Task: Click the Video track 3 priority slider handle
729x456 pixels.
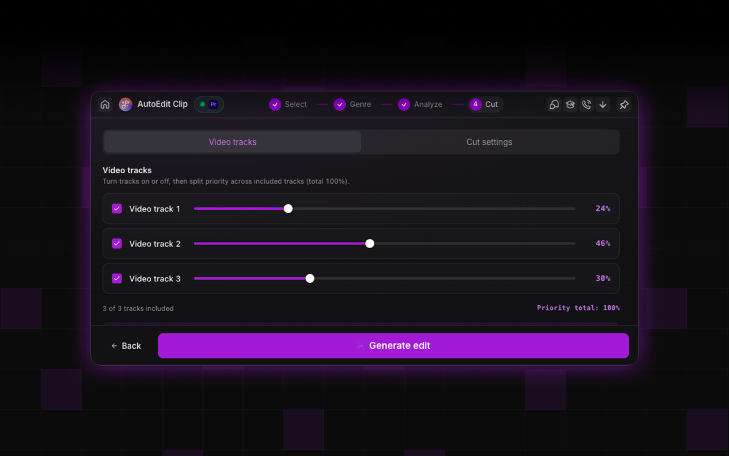Action: (x=310, y=278)
